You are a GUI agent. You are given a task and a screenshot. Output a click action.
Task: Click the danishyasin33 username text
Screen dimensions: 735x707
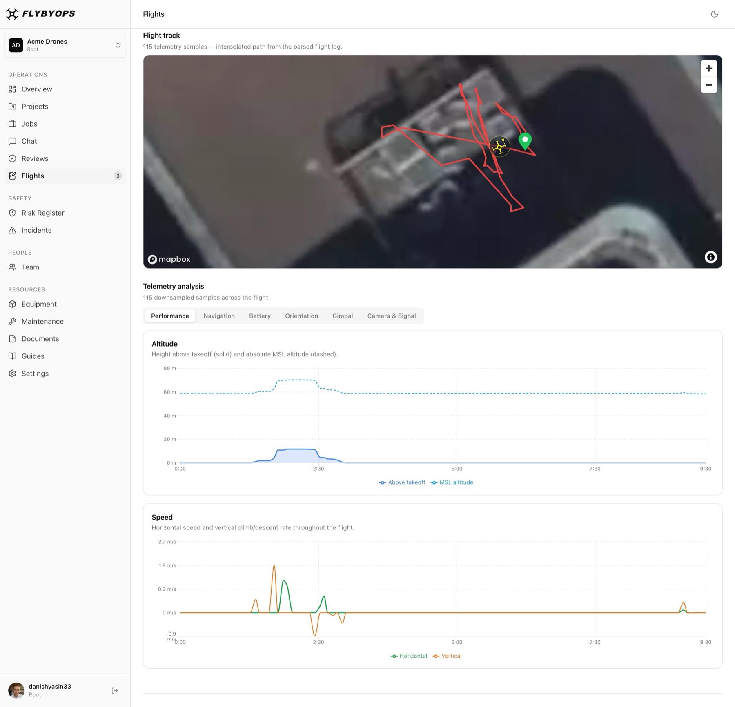click(50, 687)
